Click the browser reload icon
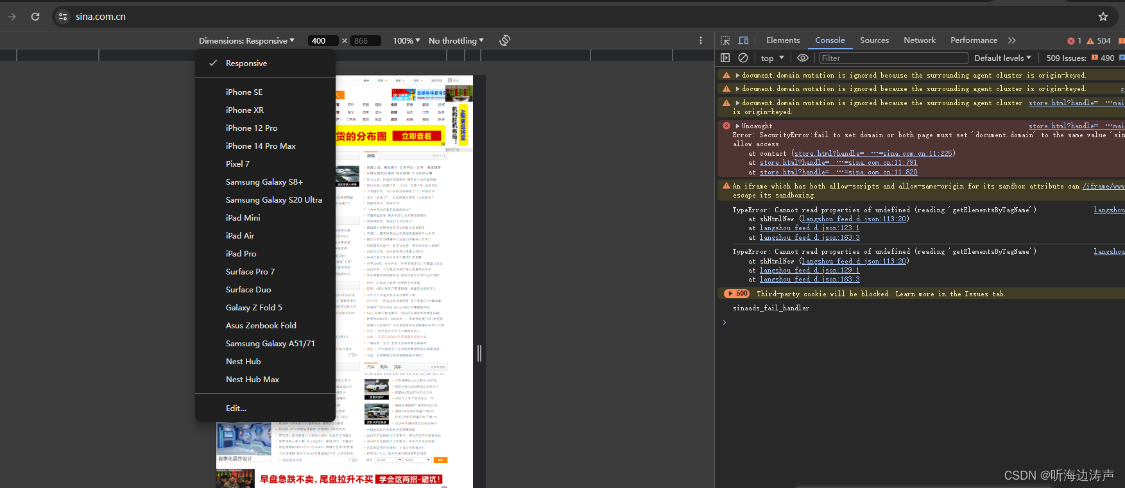Image resolution: width=1125 pixels, height=488 pixels. [35, 17]
